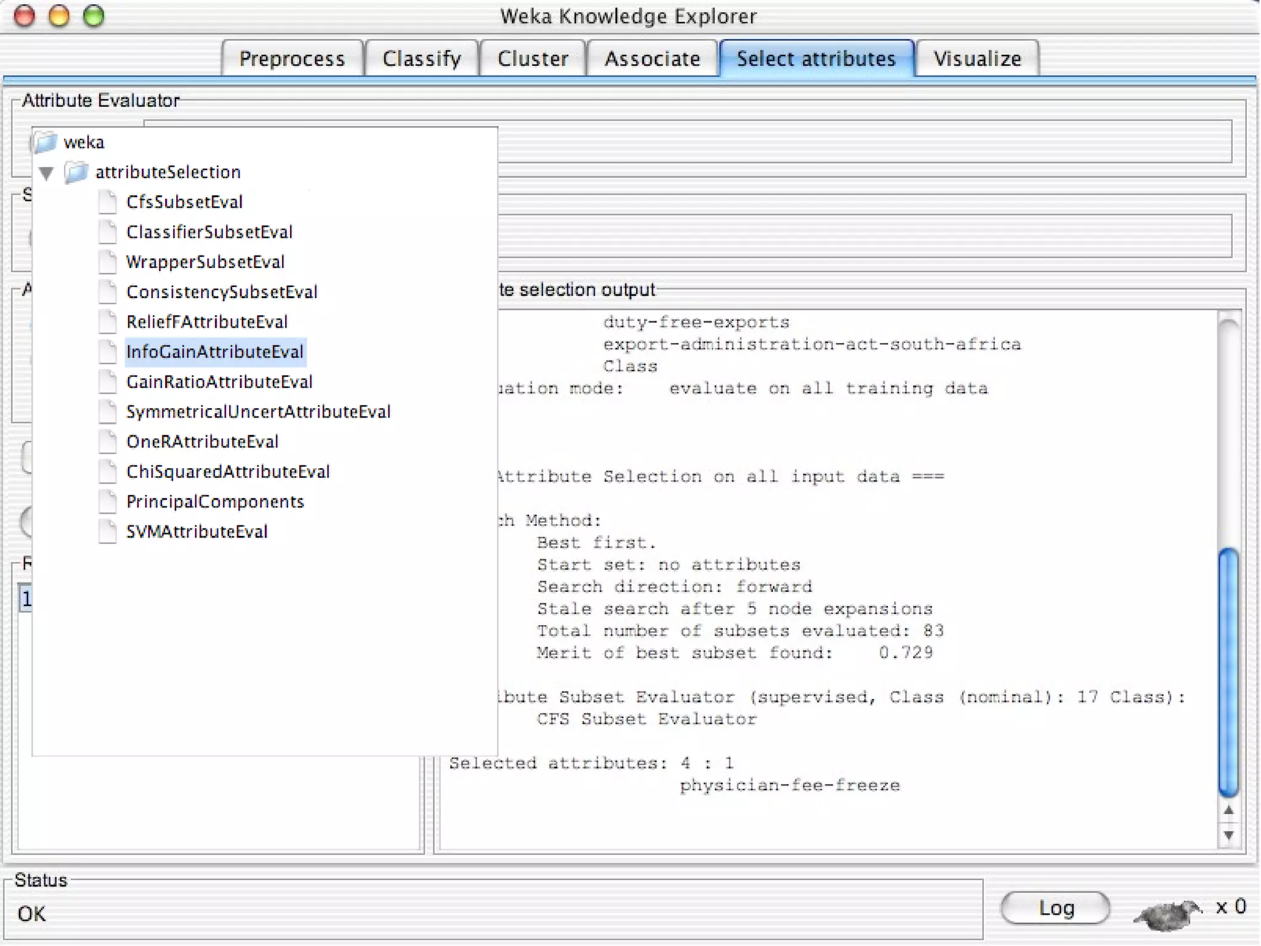Click the SVMAttributeEval document icon

[108, 532]
